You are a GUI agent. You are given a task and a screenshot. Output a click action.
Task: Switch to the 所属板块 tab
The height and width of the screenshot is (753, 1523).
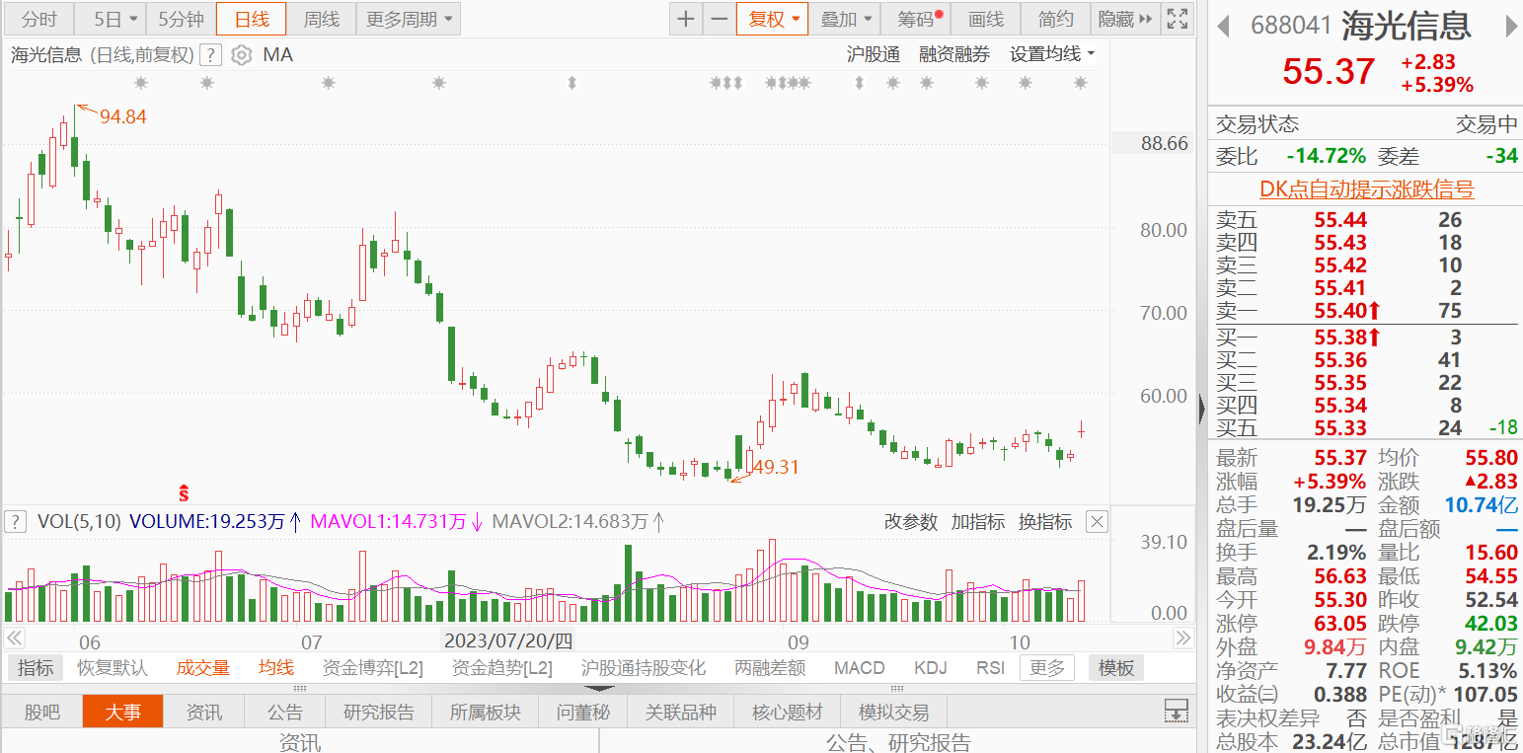pos(486,712)
